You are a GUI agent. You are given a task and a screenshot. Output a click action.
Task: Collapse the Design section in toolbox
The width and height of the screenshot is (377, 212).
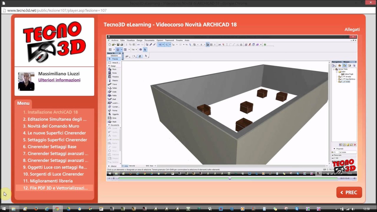[x=109, y=66]
